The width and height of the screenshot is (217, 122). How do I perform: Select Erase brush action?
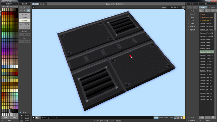coord(25,18)
